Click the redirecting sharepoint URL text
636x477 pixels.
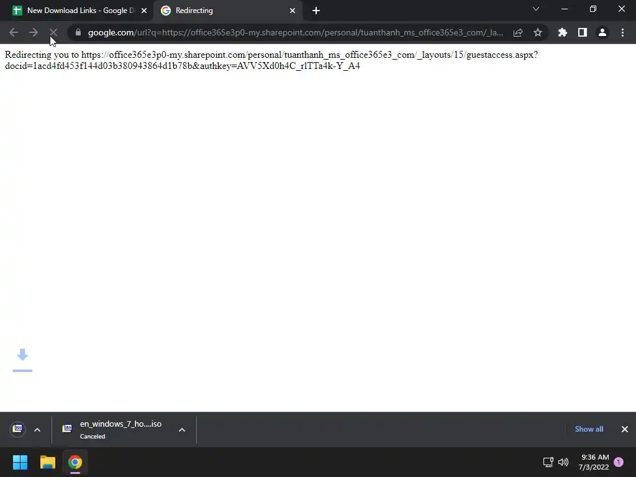(271, 60)
